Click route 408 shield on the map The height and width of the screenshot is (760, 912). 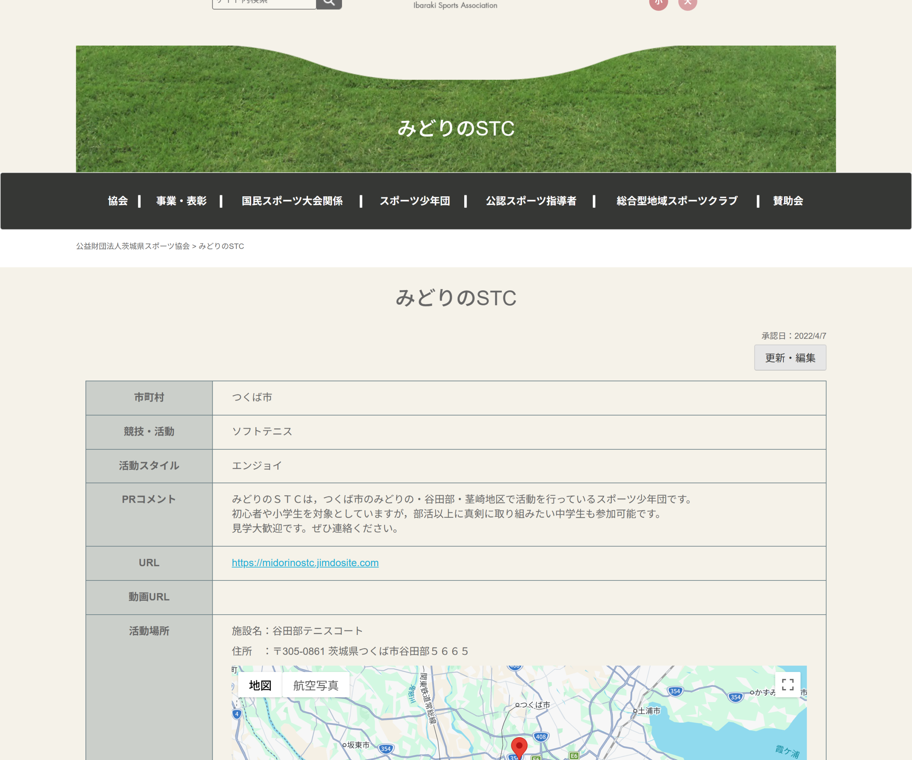(x=541, y=737)
